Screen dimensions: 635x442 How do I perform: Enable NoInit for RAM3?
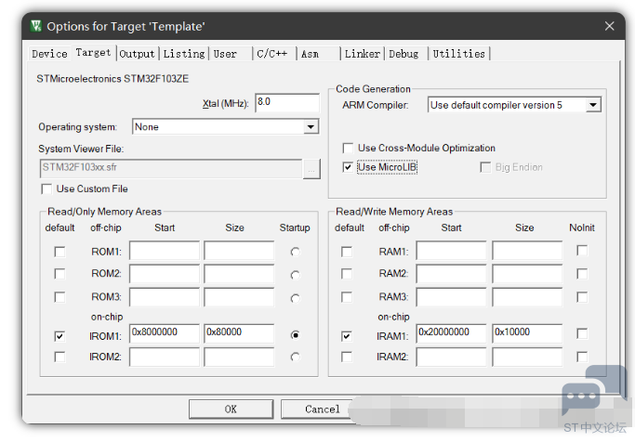pyautogui.click(x=582, y=297)
